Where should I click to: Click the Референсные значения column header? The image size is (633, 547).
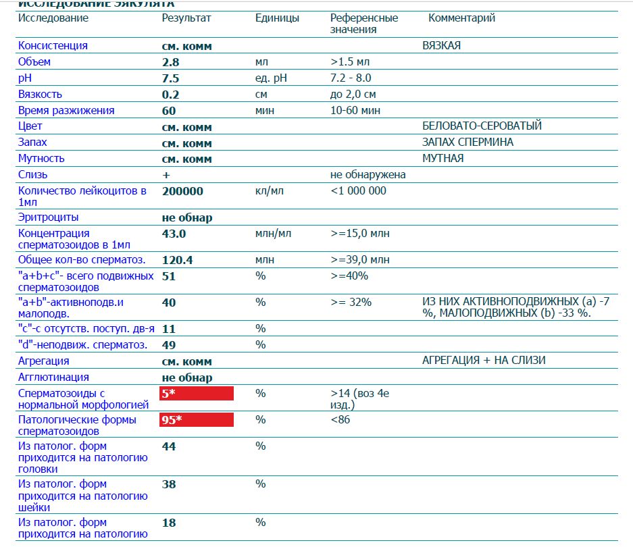[x=364, y=24]
